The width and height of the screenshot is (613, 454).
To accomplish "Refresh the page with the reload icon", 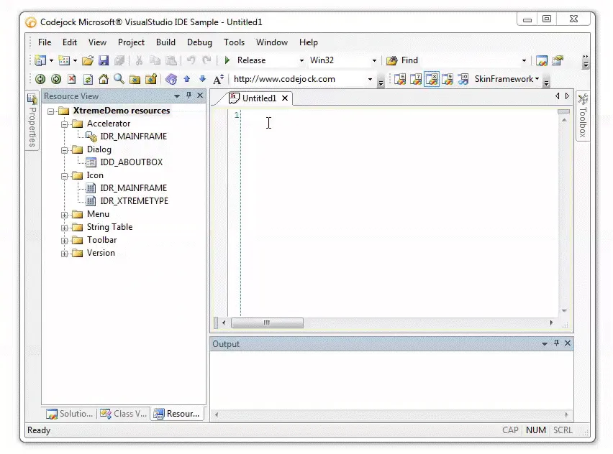I will [87, 79].
